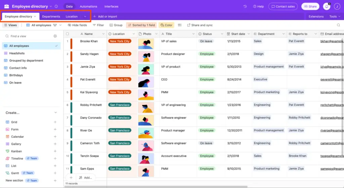Screen dimensions: 344x188
Task: Click the search magnifier icon
Action: 339,25
